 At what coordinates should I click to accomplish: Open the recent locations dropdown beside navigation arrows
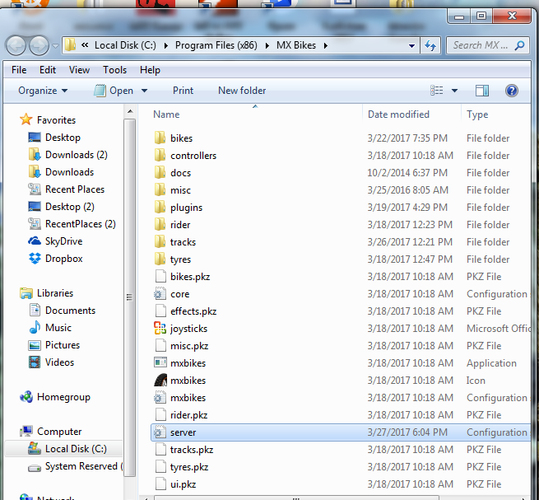coord(55,45)
